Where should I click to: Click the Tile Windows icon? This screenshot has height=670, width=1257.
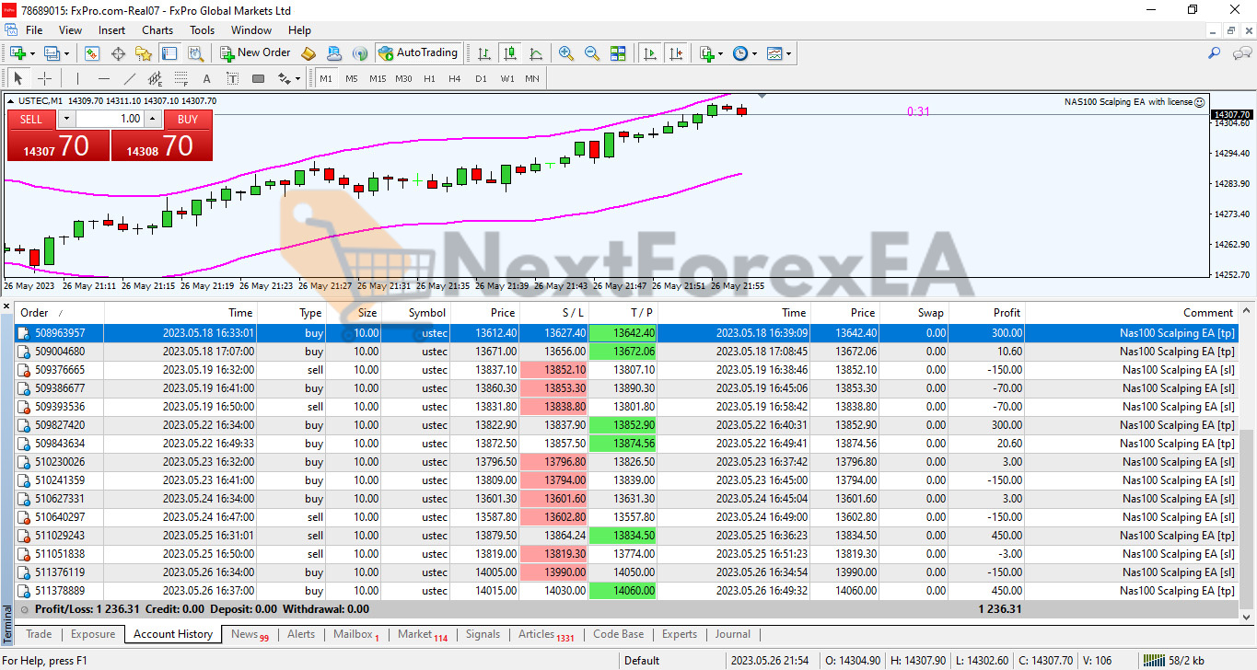click(618, 53)
